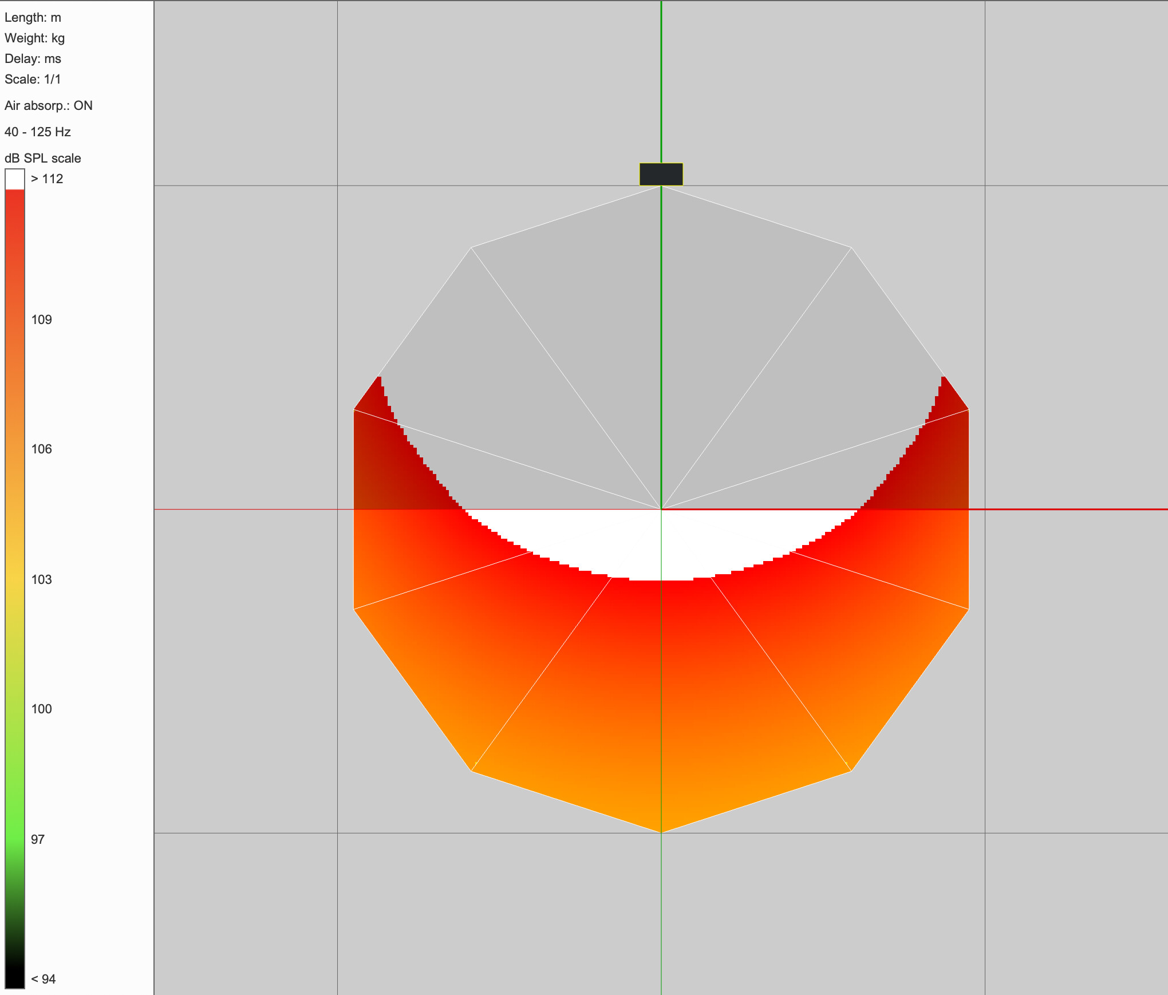Click the polygon center where axes cross

coord(661,509)
